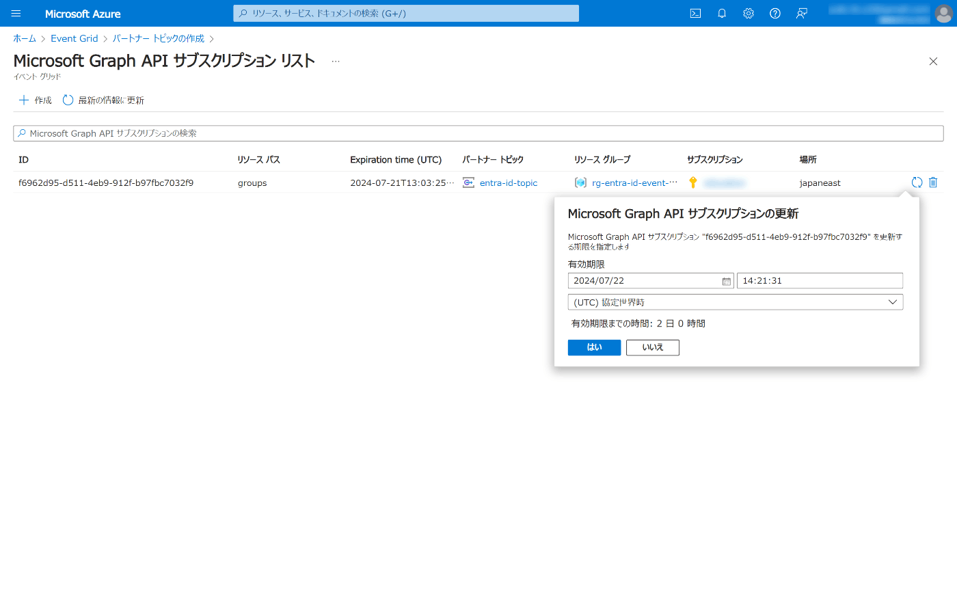Viewport: 957px width, 598px height.
Task: Click the resource group cube icon
Action: coord(581,182)
